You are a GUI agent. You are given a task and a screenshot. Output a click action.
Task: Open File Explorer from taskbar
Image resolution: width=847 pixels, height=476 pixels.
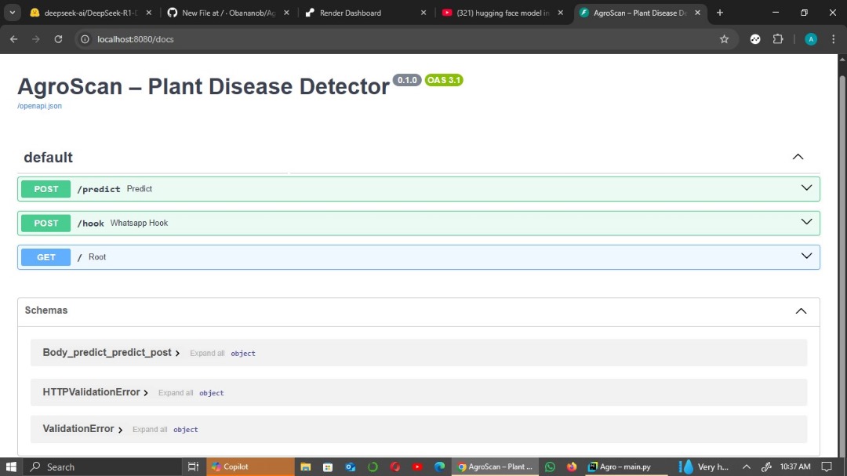(306, 467)
